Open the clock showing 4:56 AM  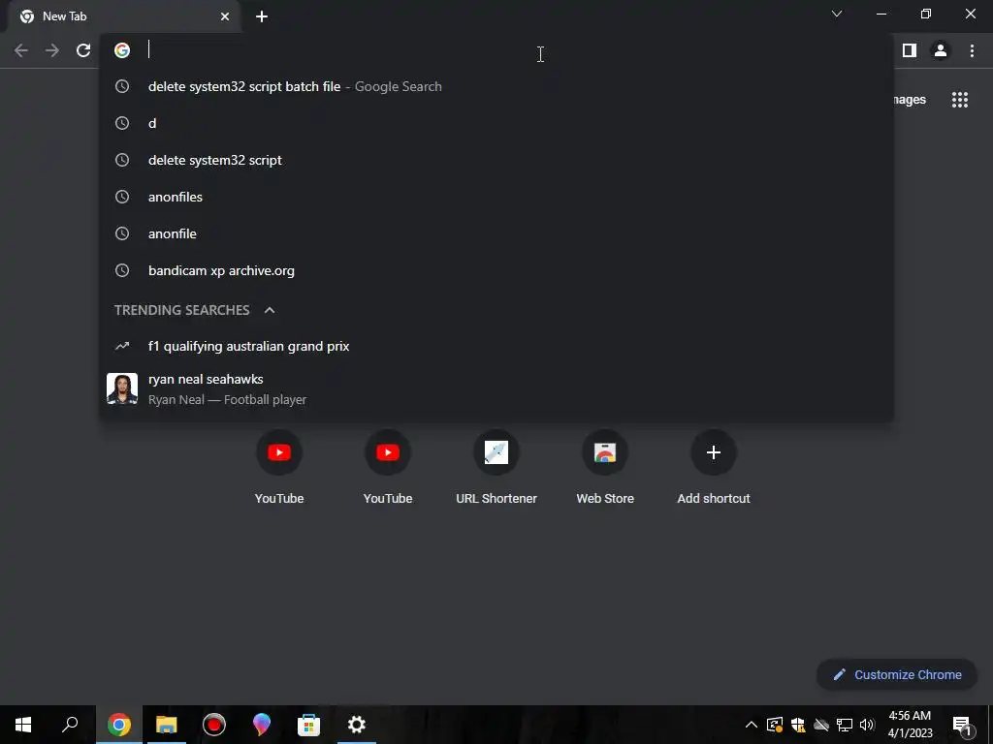[910, 725]
